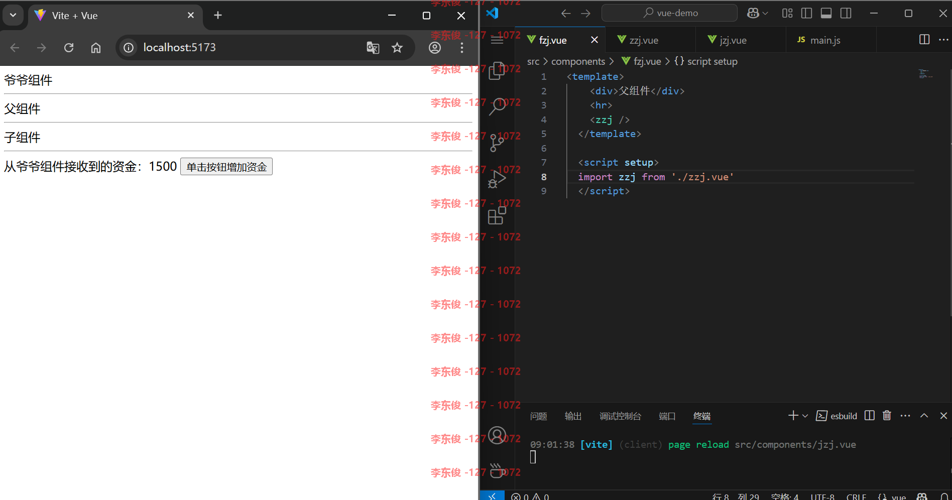The image size is (952, 500).
Task: Place cursor on line 8 import statement
Action: coord(655,177)
